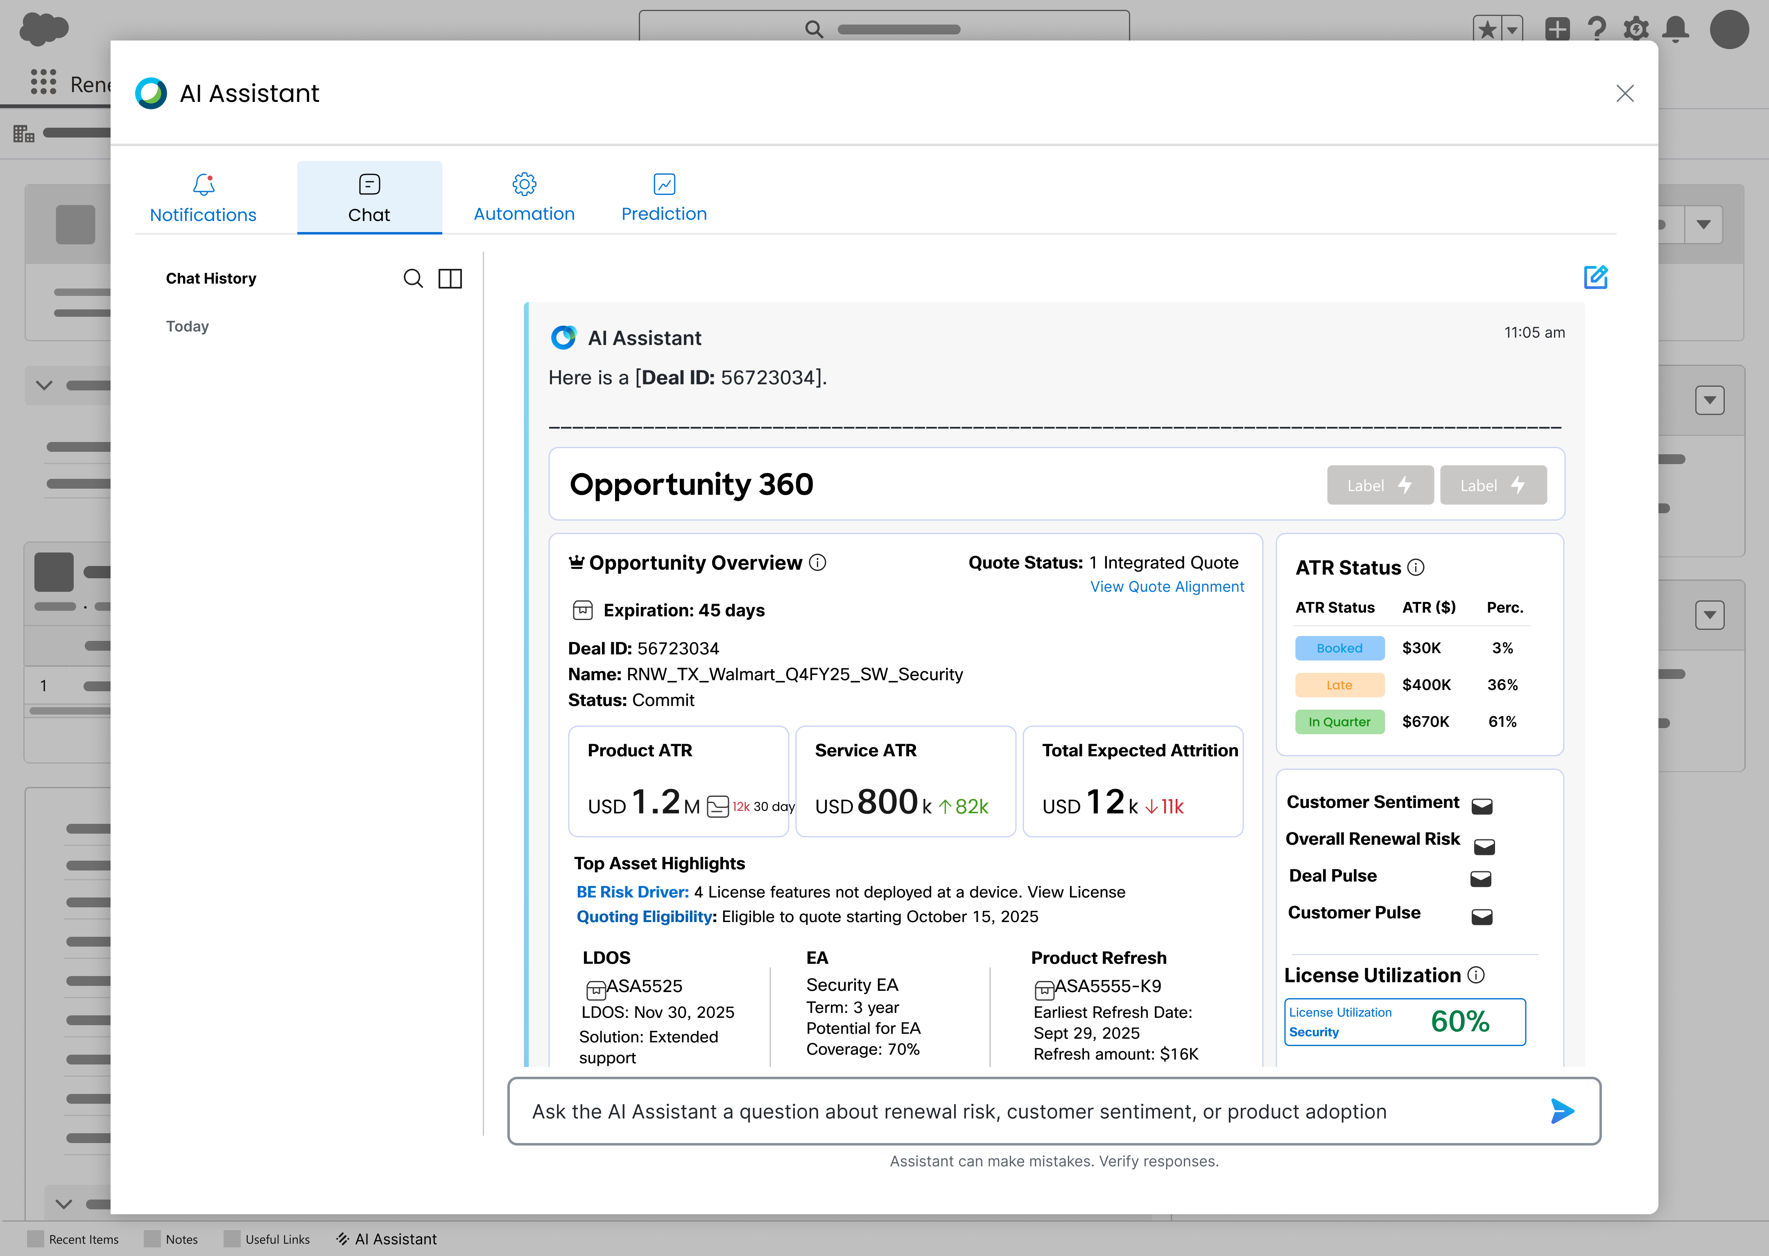The width and height of the screenshot is (1769, 1256).
Task: Click the Opportunity 360 heading
Action: [691, 485]
